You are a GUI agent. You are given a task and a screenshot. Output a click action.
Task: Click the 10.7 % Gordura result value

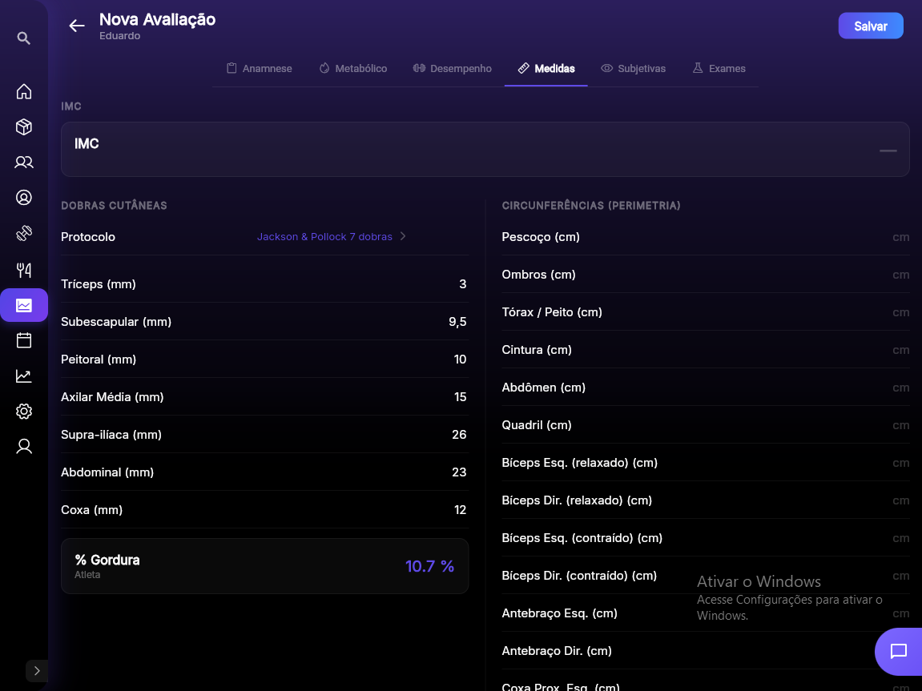pyautogui.click(x=429, y=566)
